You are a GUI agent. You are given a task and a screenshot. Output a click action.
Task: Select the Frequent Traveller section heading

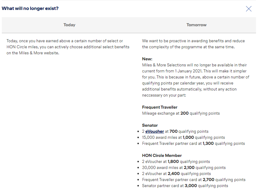tap(160, 107)
